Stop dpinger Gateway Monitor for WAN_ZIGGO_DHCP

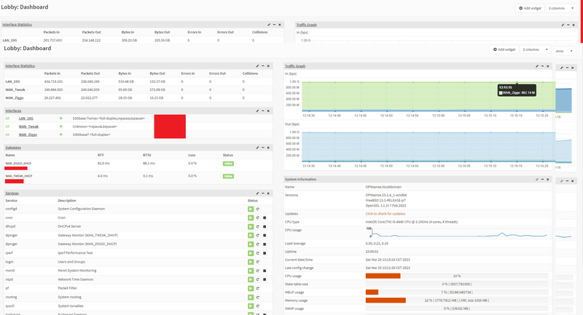(x=265, y=244)
